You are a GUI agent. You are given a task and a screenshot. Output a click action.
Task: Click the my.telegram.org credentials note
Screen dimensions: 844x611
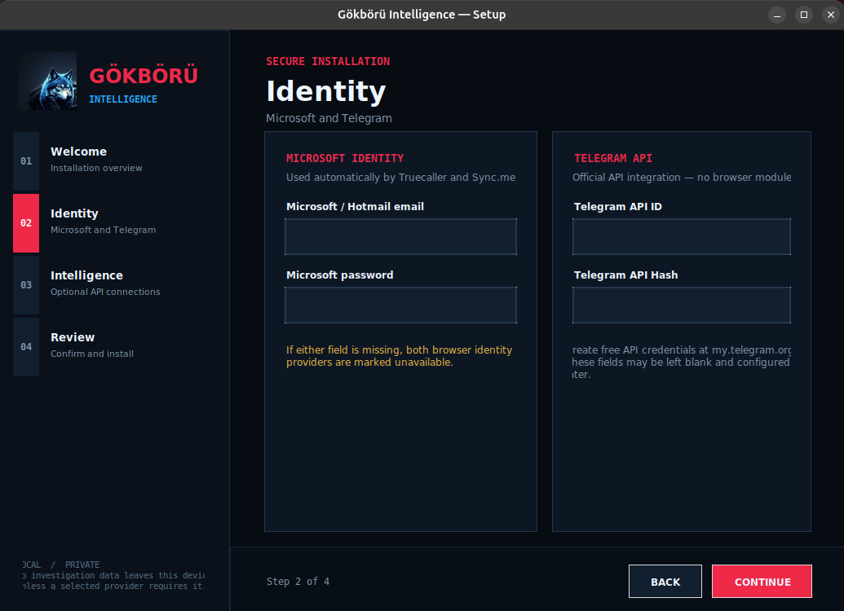[682, 362]
